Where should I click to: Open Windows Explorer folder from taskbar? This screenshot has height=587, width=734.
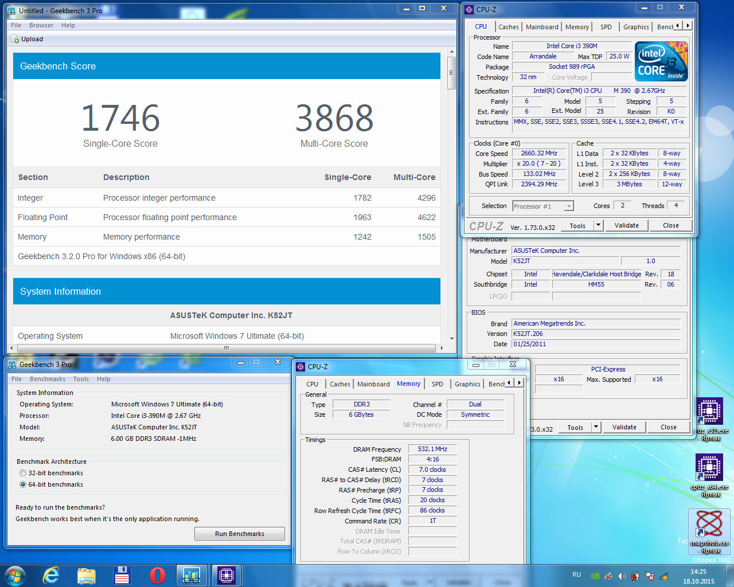point(87,575)
